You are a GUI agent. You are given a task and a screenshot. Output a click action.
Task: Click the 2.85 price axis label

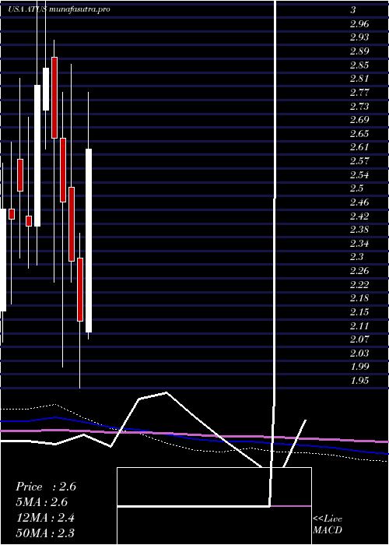[x=359, y=65]
